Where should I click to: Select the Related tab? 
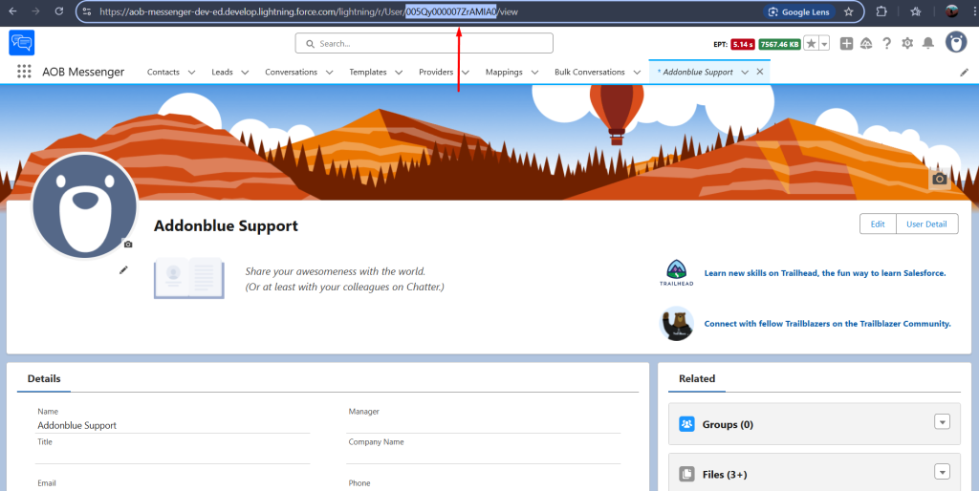[x=697, y=378]
